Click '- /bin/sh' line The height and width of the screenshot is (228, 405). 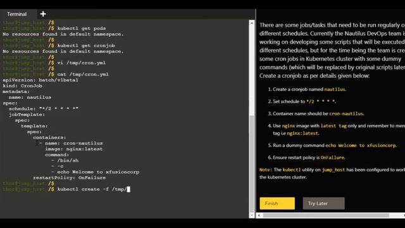(65, 160)
